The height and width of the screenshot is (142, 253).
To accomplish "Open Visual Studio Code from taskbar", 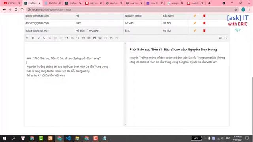I will click(x=68, y=138).
